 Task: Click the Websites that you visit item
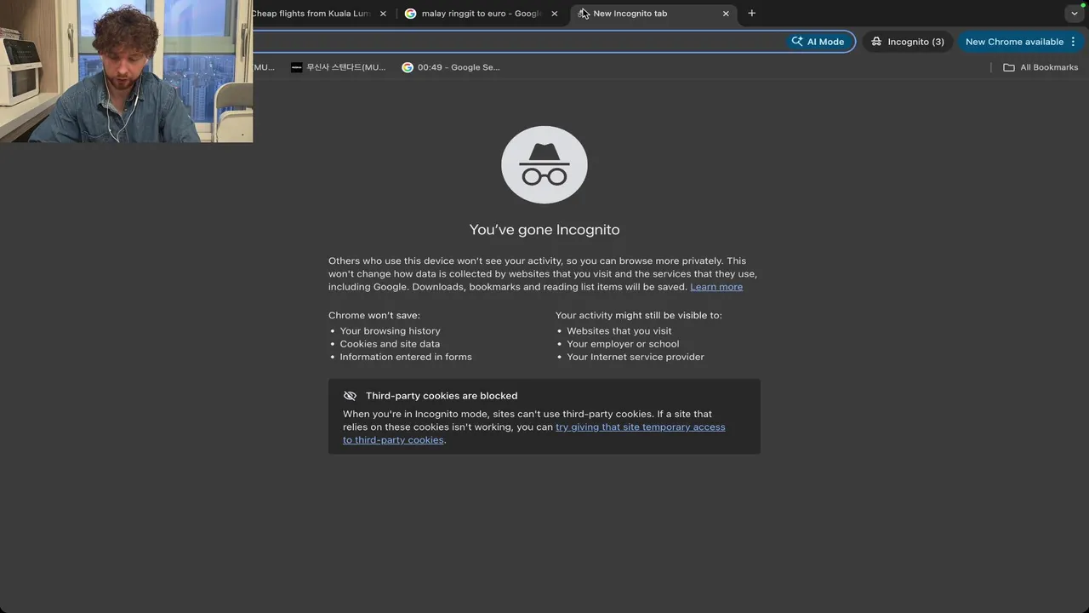619,331
